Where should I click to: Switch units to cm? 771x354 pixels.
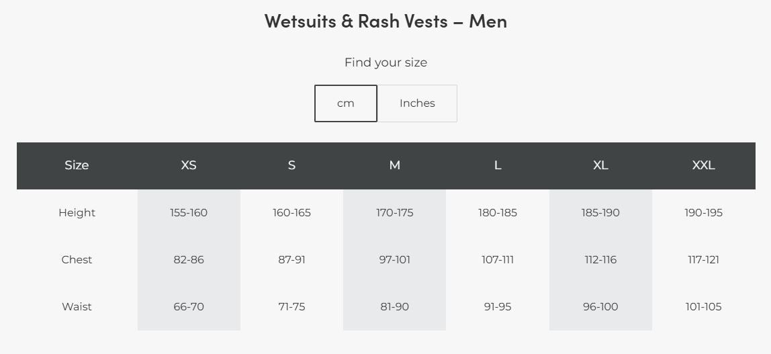tap(346, 103)
